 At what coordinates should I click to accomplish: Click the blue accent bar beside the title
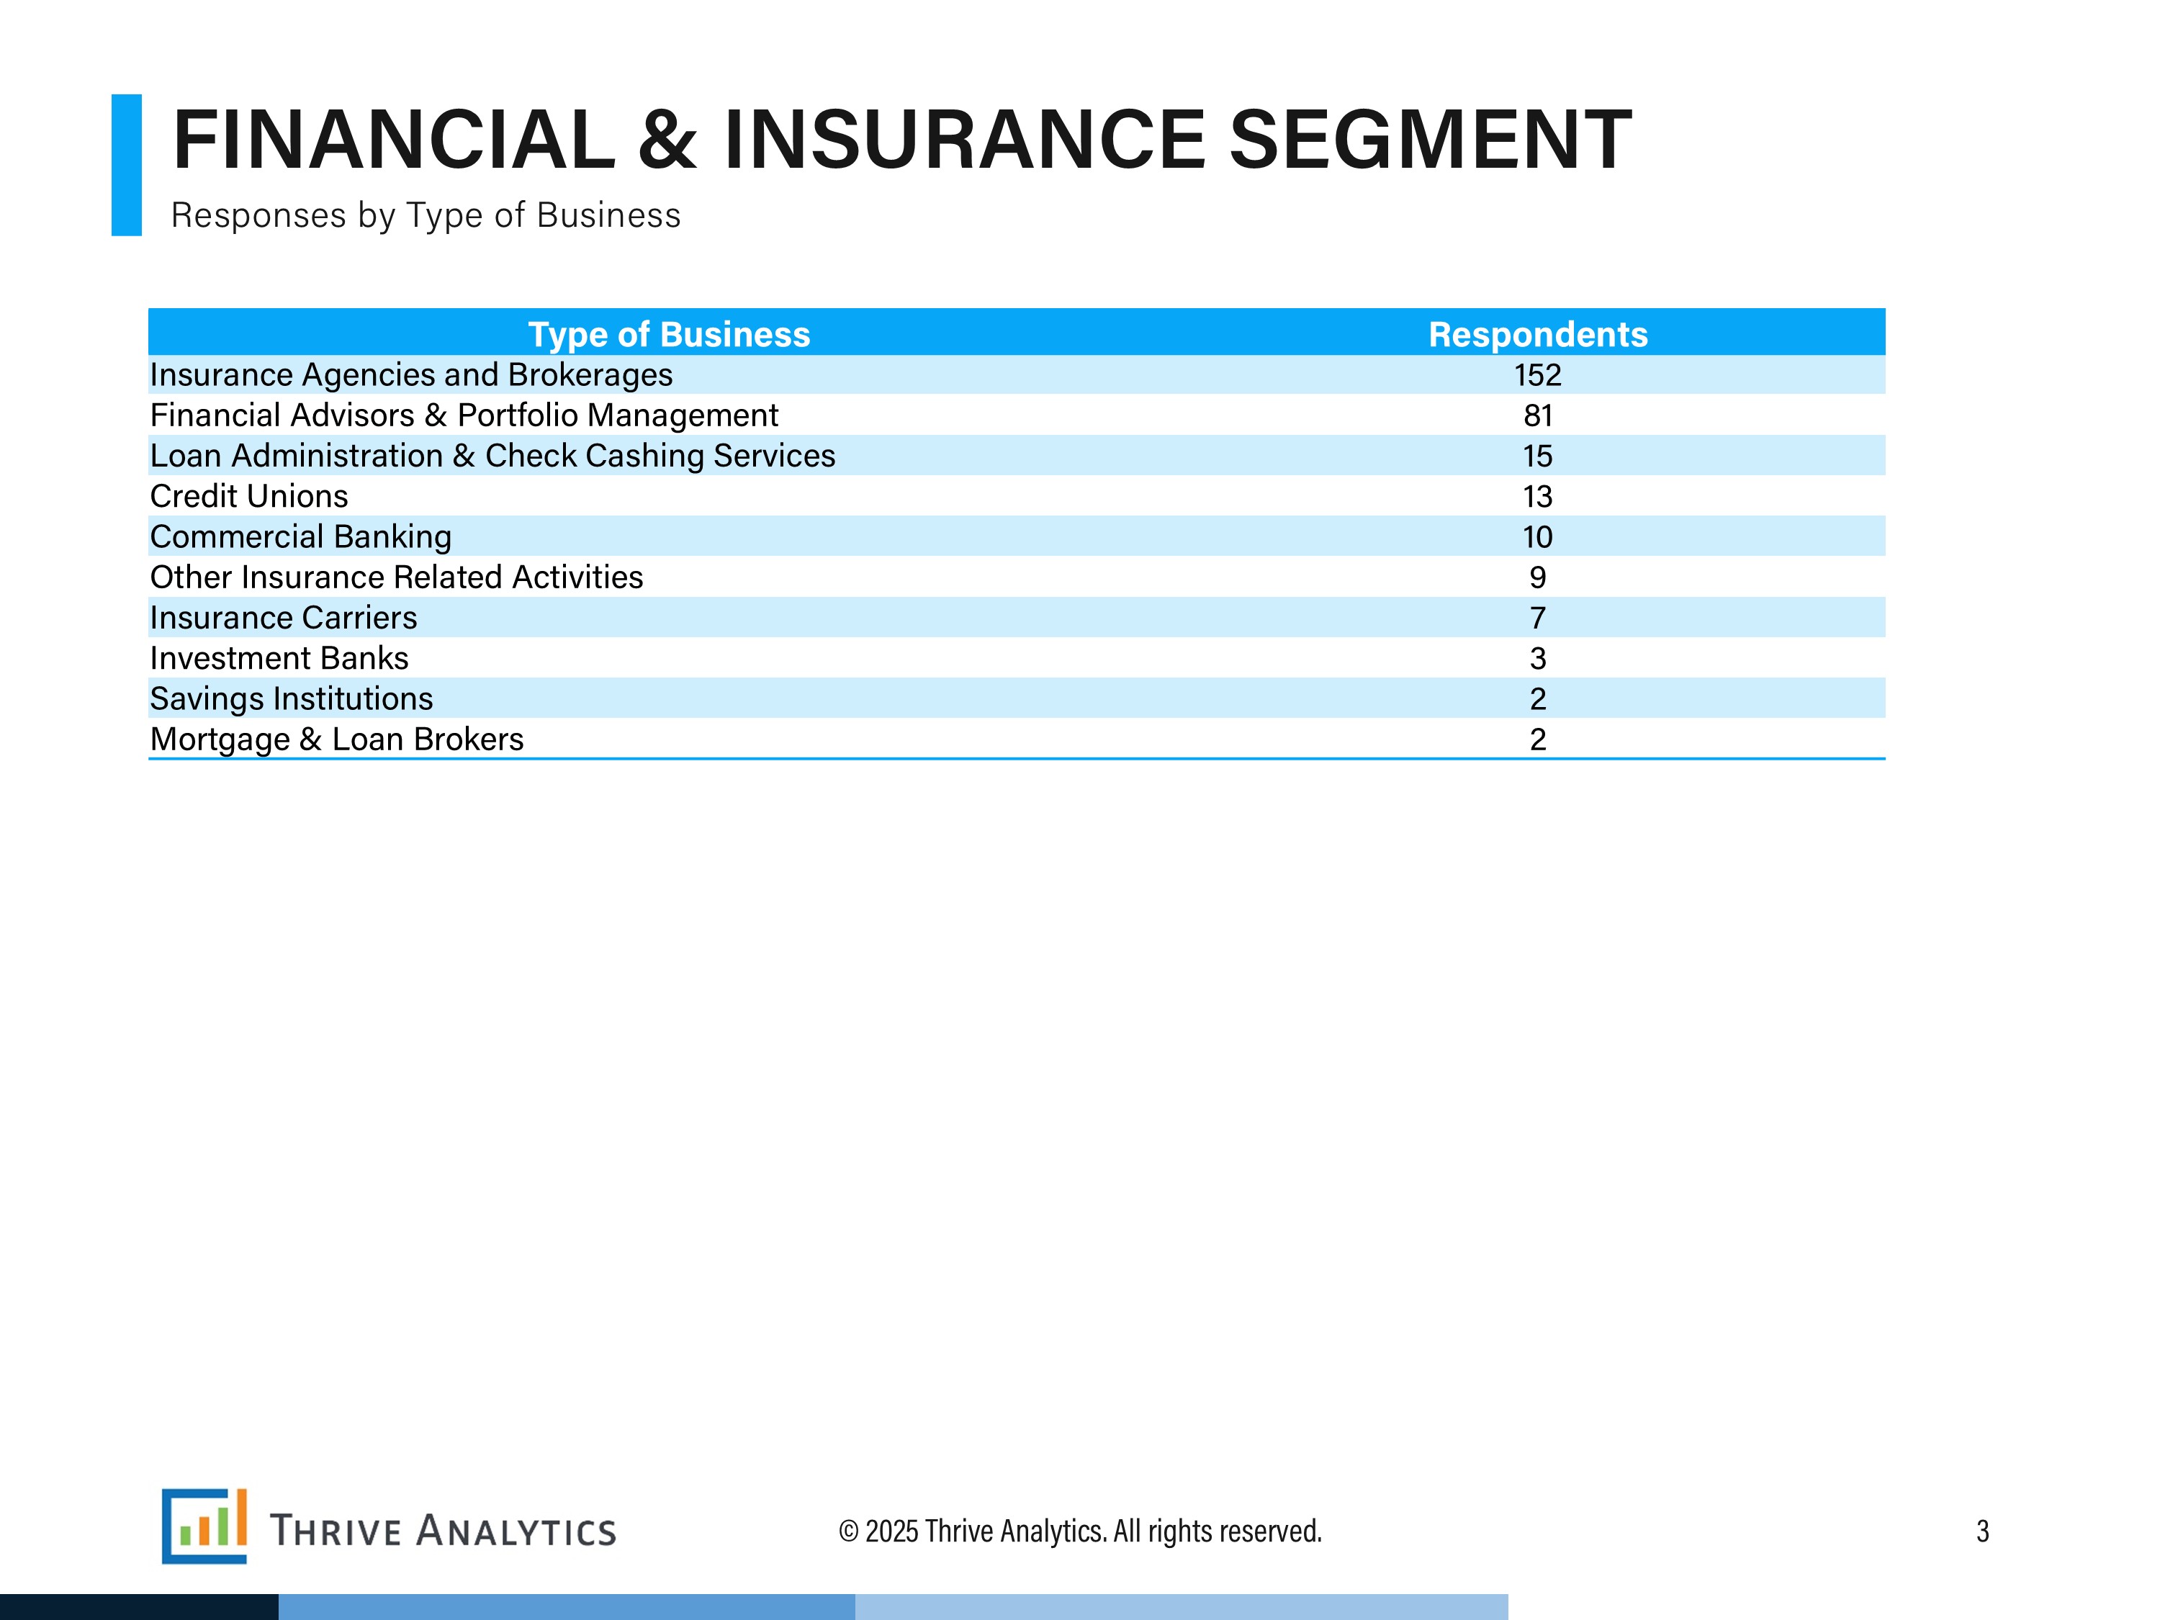click(x=126, y=164)
